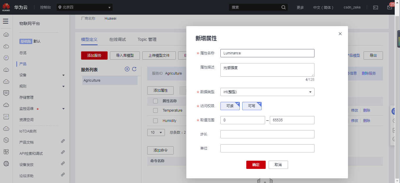400x183 pixels.
Task: Click the search magnifier icon
Action: pyautogui.click(x=283, y=7)
